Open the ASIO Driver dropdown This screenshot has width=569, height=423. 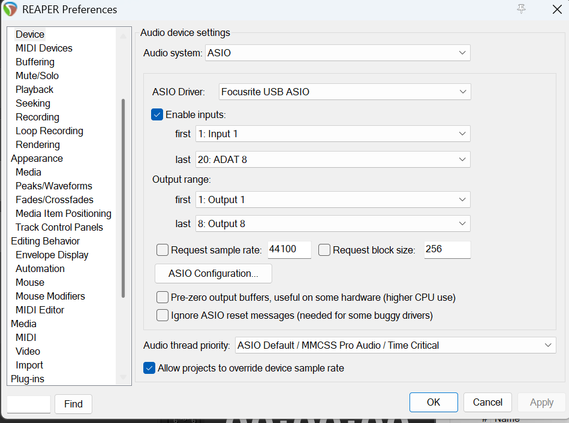(345, 92)
